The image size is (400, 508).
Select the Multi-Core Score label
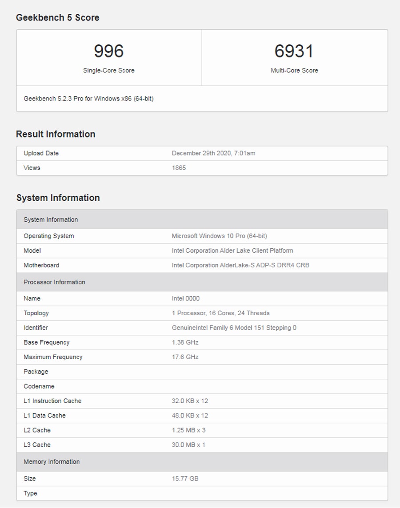tap(294, 70)
